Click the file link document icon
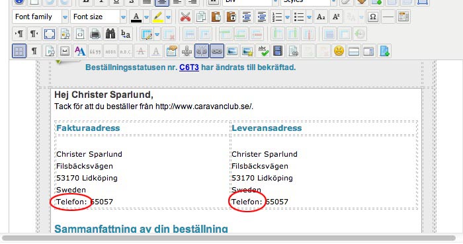This screenshot has width=463, height=244. point(293,52)
